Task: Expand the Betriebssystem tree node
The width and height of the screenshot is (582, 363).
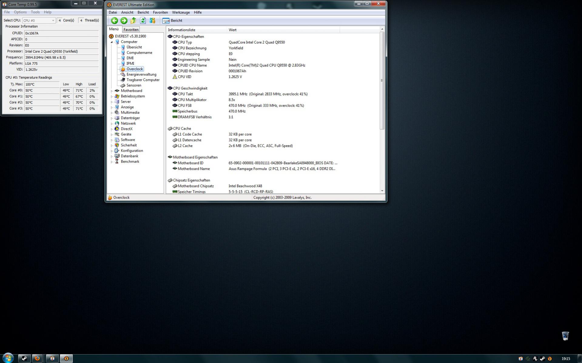Action: (x=112, y=97)
